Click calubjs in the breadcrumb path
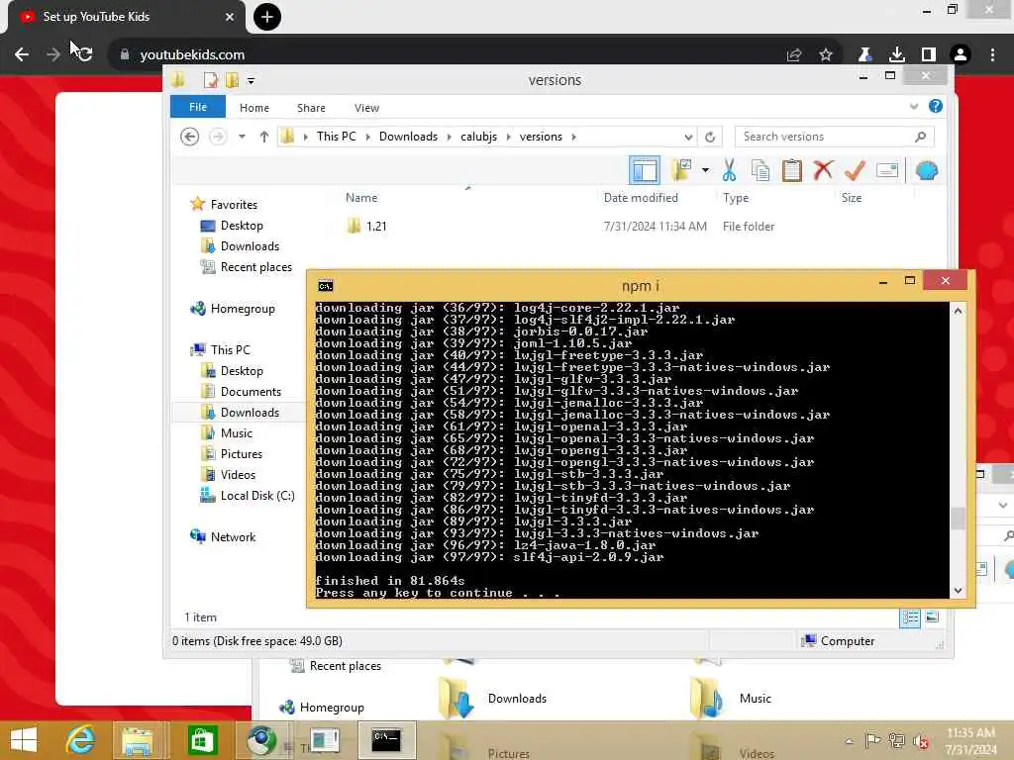The width and height of the screenshot is (1014, 760). 478,137
